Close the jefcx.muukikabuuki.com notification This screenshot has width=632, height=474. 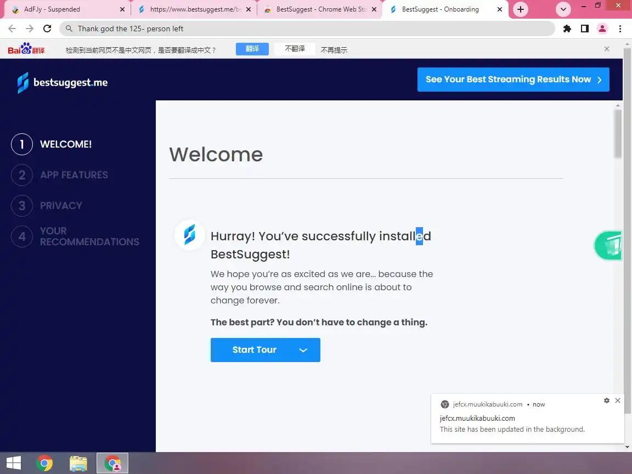(x=618, y=400)
